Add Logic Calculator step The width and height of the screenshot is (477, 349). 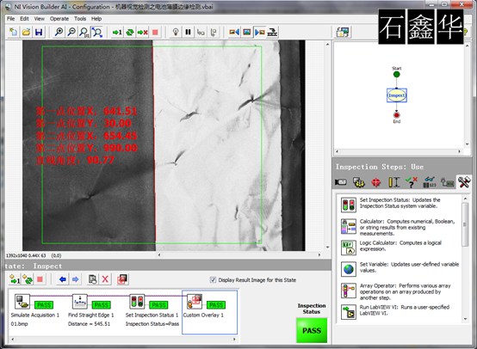coord(399,248)
